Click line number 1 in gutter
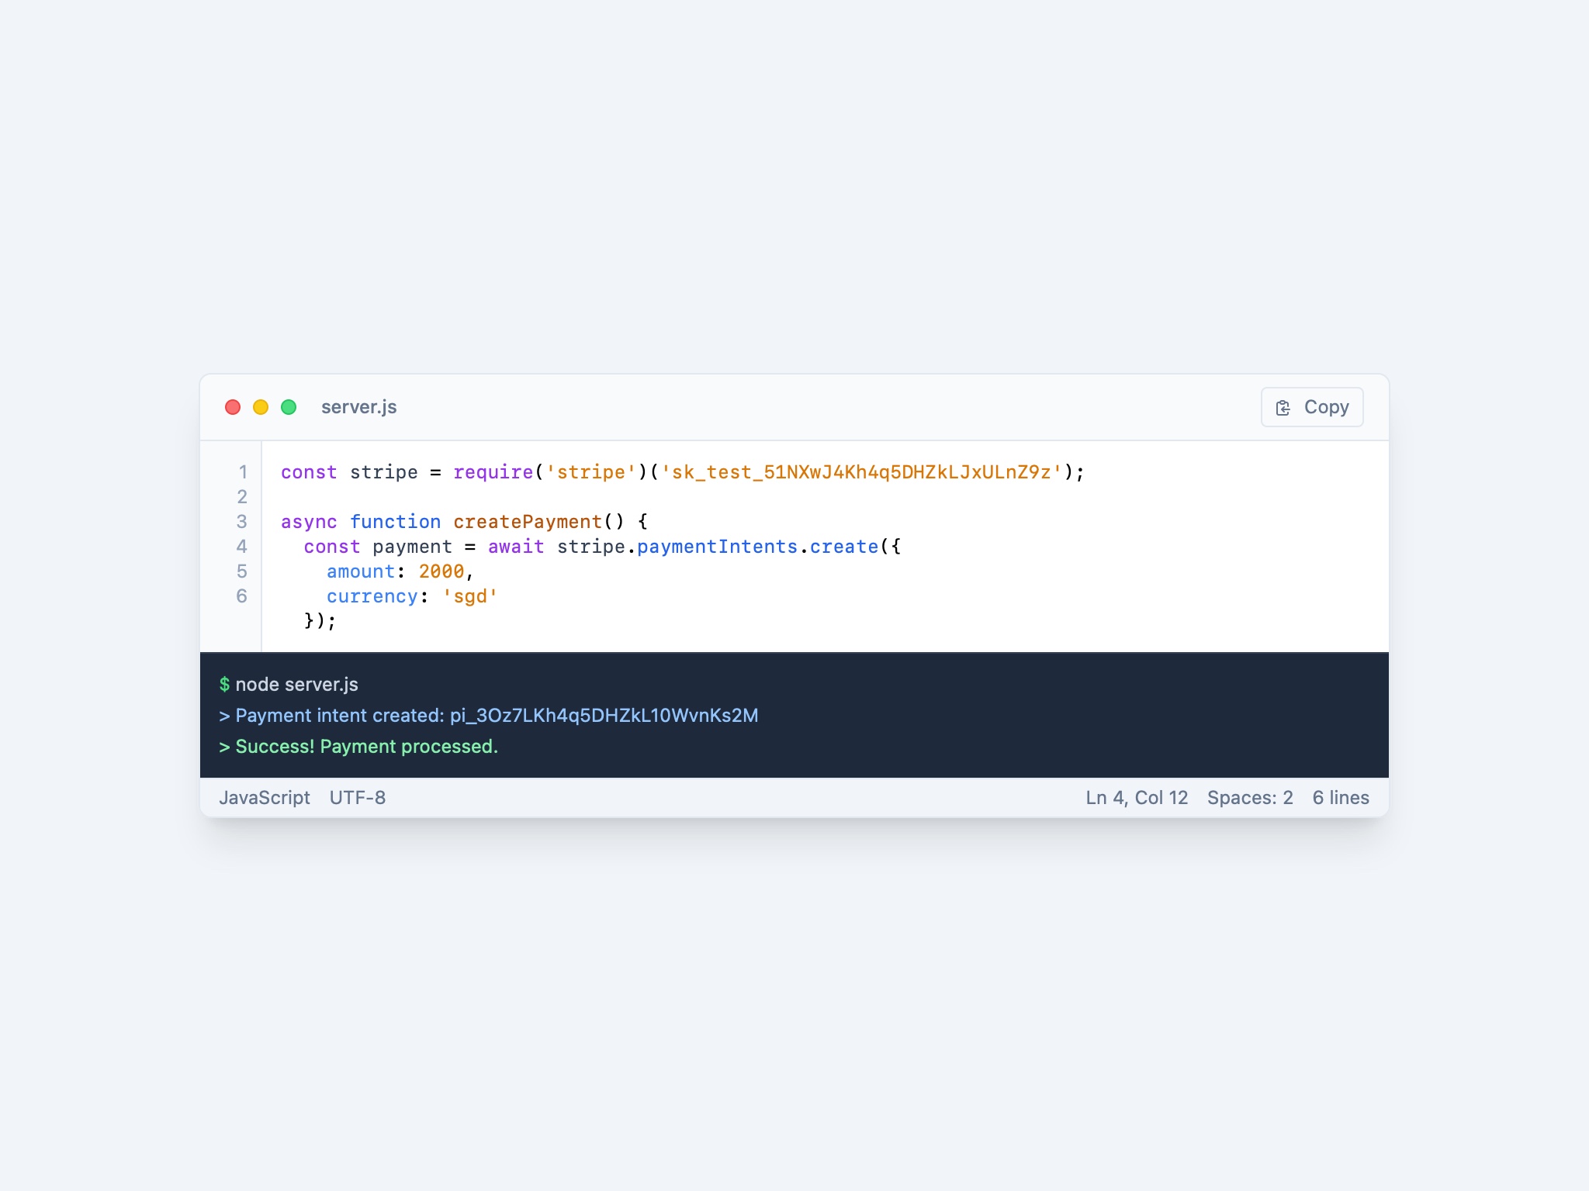Image resolution: width=1589 pixels, height=1191 pixels. point(243,472)
